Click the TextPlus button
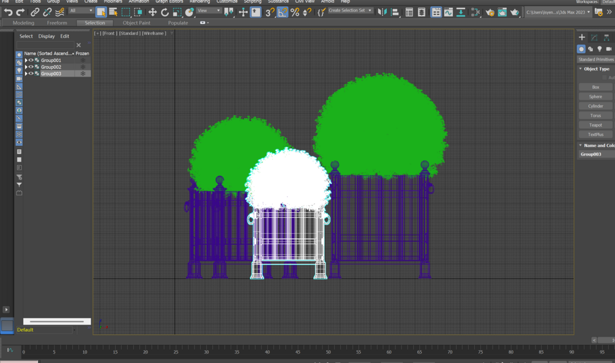The width and height of the screenshot is (615, 363). pyautogui.click(x=595, y=134)
